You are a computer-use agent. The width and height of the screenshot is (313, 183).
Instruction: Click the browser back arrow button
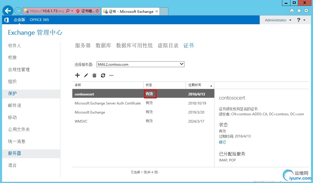coord(8,11)
